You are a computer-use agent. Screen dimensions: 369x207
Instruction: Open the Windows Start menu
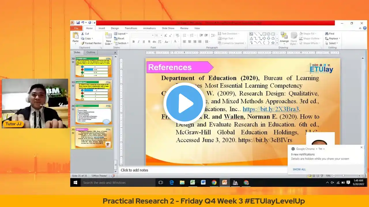click(x=76, y=182)
